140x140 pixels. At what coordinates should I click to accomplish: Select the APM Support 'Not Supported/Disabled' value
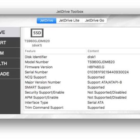pos(107,98)
